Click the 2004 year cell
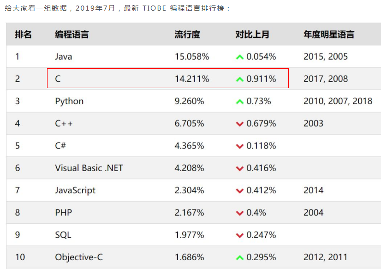This screenshot has height=269, width=381. click(x=314, y=213)
